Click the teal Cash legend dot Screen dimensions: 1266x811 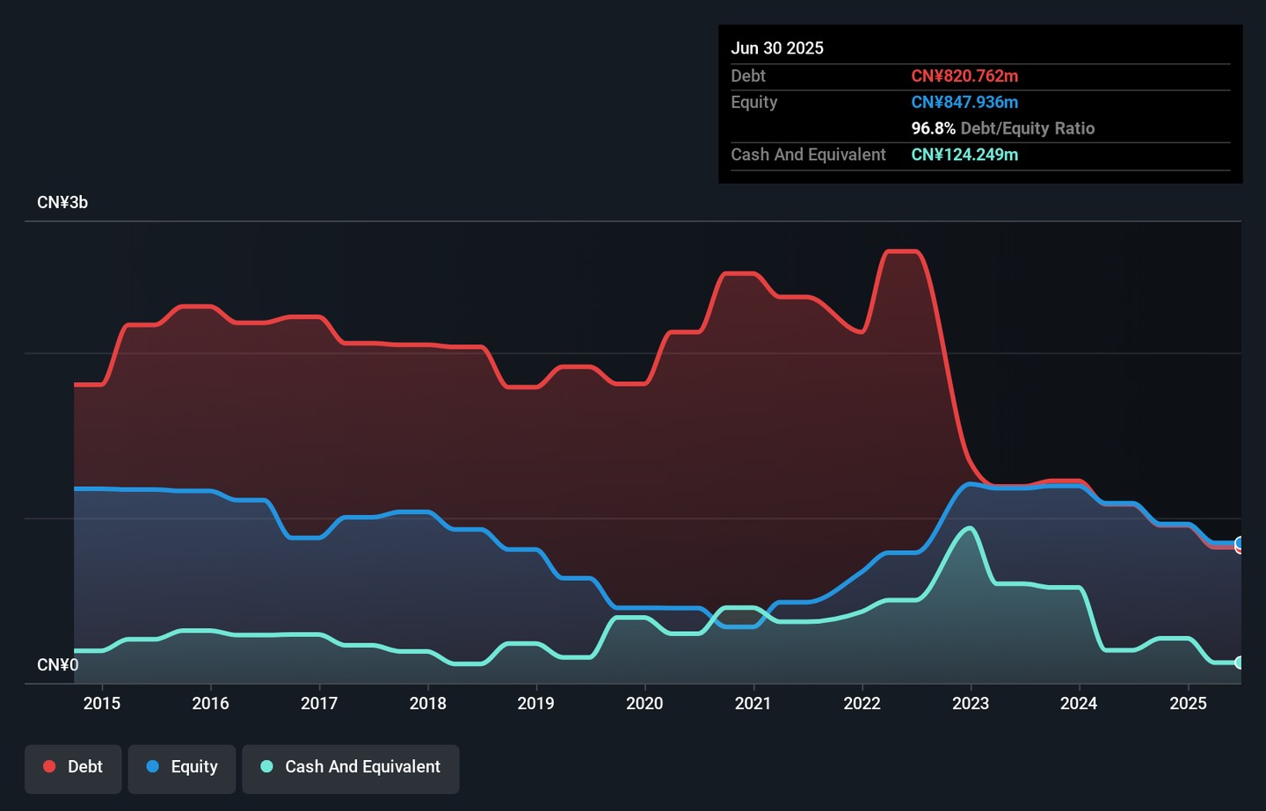(x=267, y=767)
